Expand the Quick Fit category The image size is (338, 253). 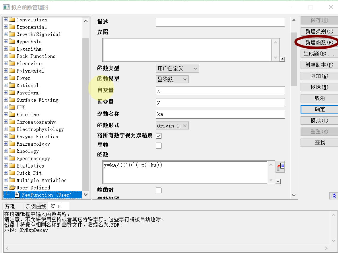(x=6, y=173)
